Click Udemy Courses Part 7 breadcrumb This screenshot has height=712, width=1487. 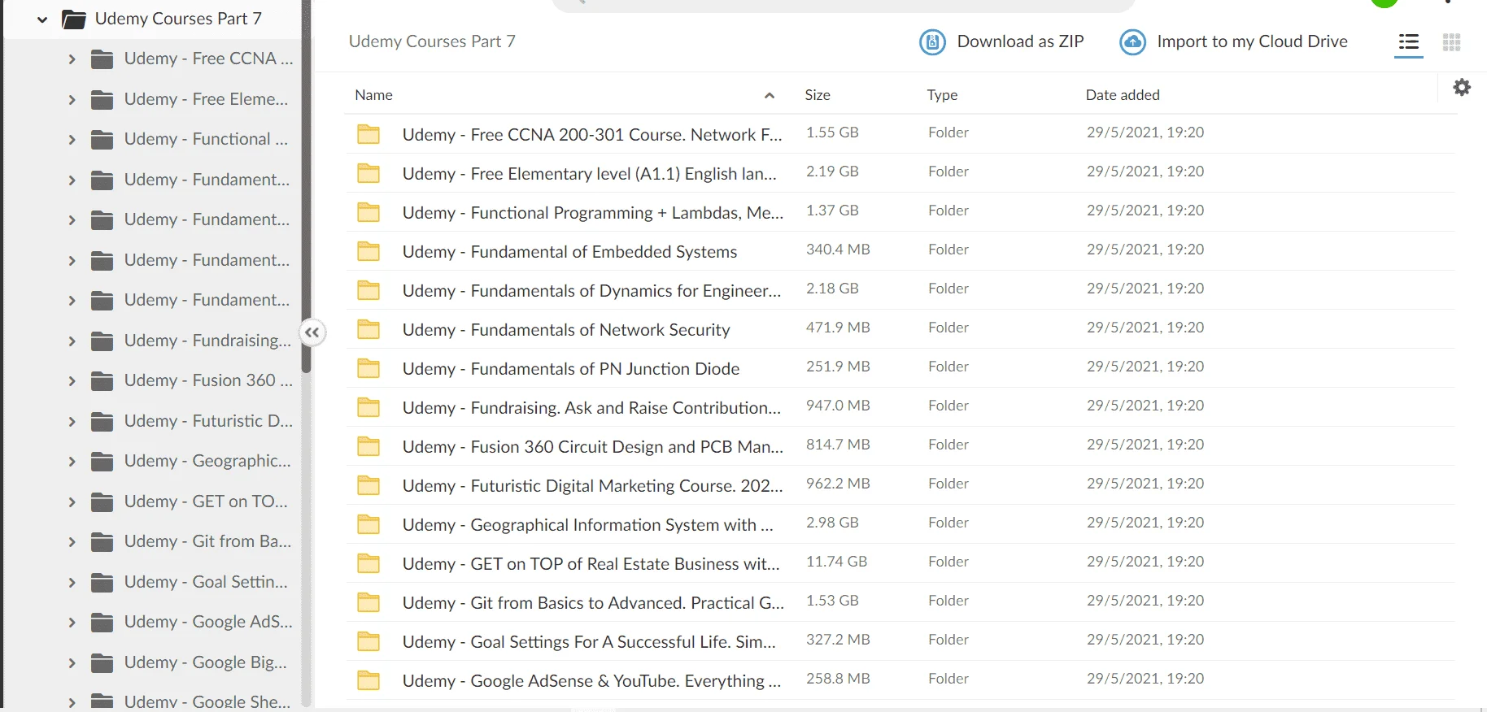click(x=432, y=41)
